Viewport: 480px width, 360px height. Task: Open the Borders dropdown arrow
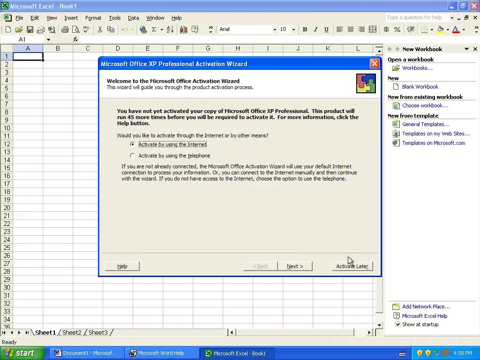click(x=432, y=30)
